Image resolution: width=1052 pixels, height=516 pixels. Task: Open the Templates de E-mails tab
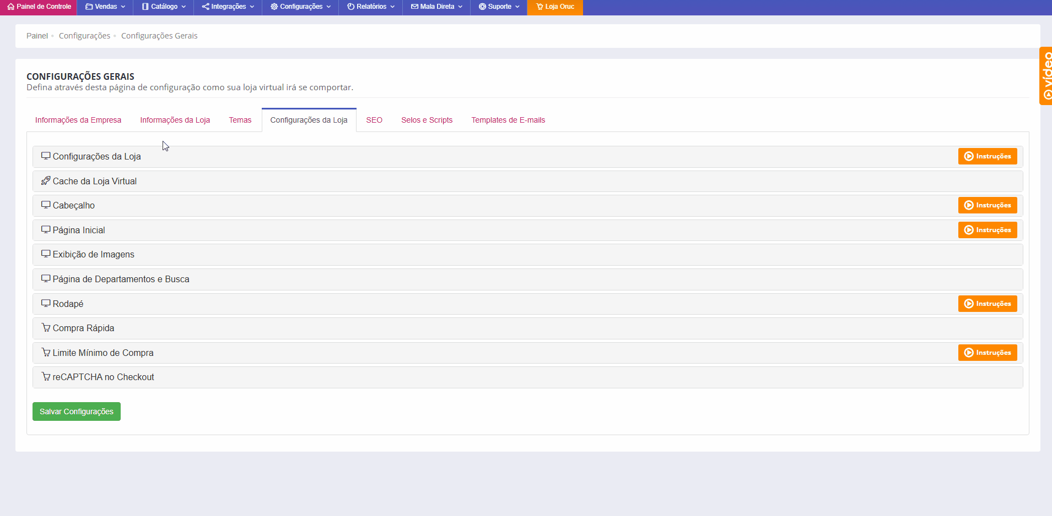coord(508,120)
